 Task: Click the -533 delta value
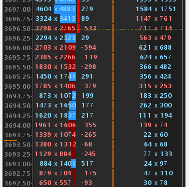[89, 28]
